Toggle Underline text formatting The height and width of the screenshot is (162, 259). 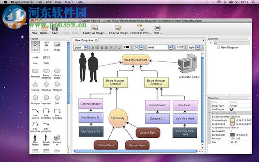click(120, 48)
